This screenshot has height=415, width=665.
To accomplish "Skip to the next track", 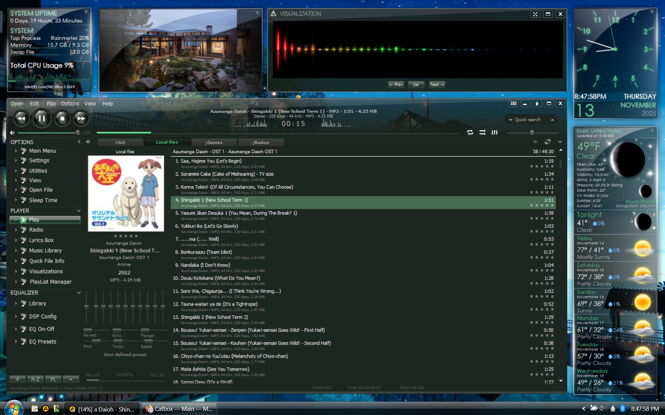I will coord(81,118).
